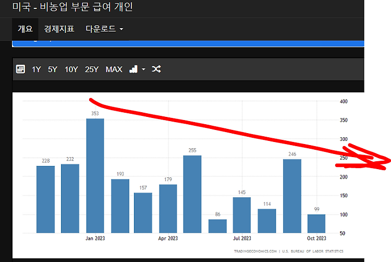Image resolution: width=391 pixels, height=262 pixels.
Task: Select the 1Y time range
Action: point(36,69)
